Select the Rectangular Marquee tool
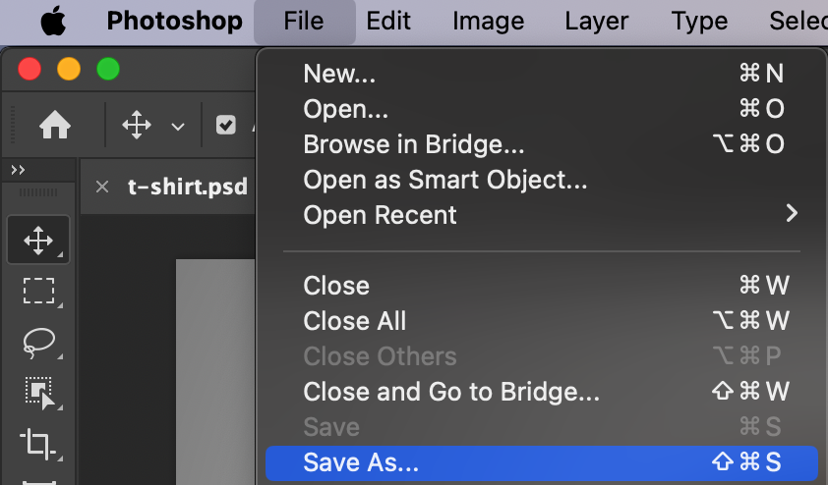This screenshot has width=828, height=485. point(39,291)
